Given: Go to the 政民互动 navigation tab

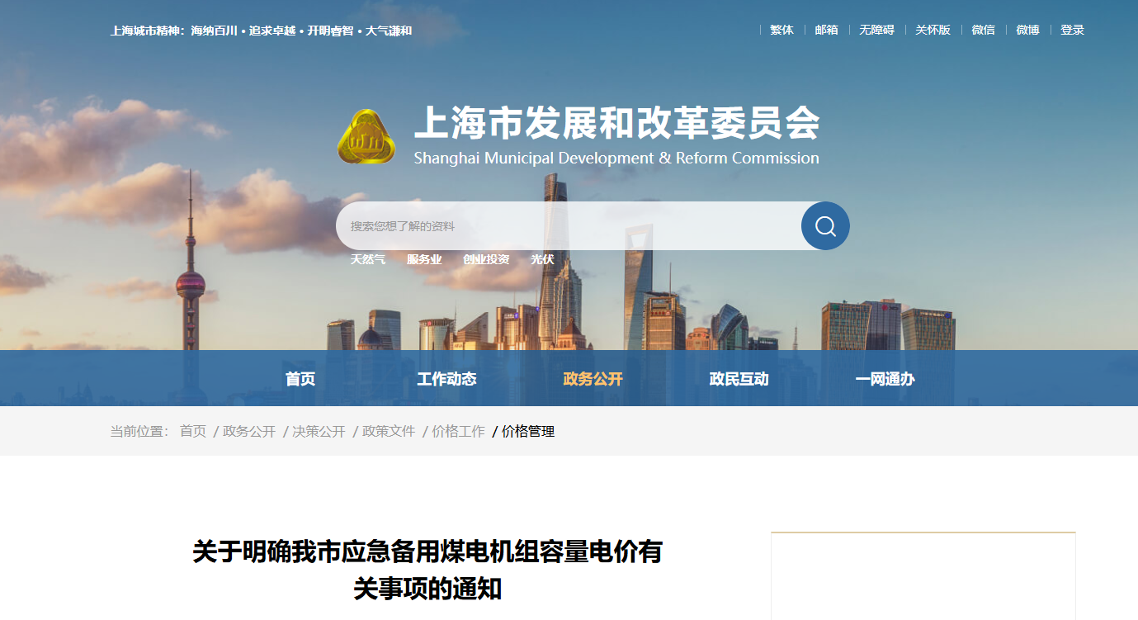Looking at the screenshot, I should 739,379.
